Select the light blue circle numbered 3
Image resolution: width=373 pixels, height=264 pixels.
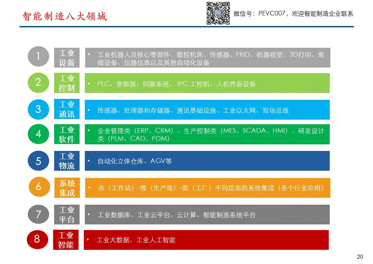pyautogui.click(x=38, y=109)
